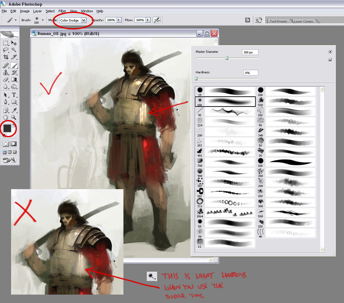
Task: Open the Opacity percentage dropdown
Action: point(119,20)
